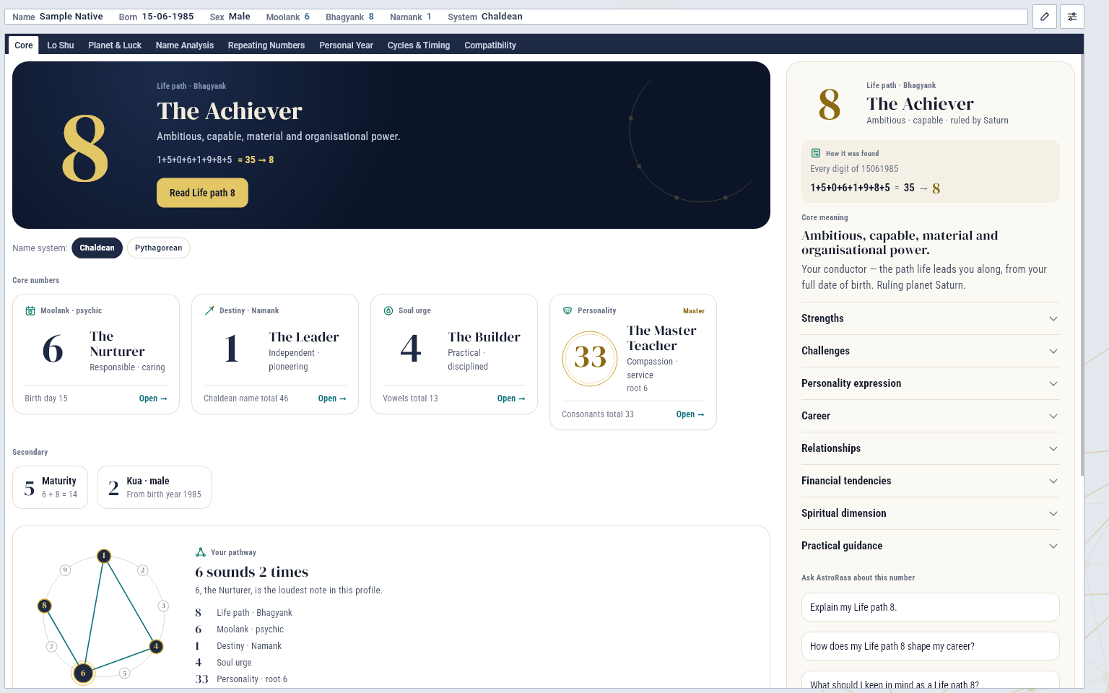Click node 5 on the pathway circle
The width and height of the screenshot is (1109, 693).
[x=124, y=673]
